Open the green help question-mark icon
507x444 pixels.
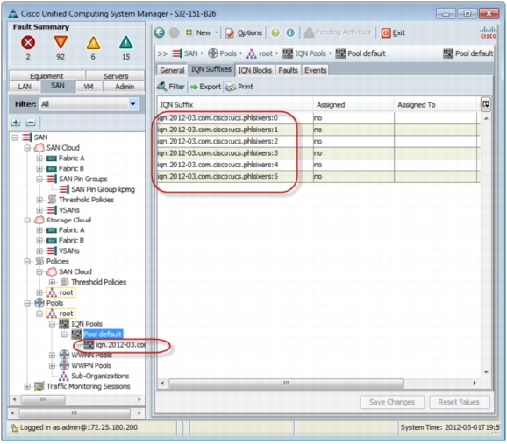click(x=275, y=32)
